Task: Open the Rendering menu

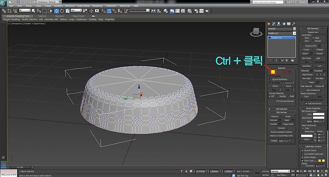Action: click(x=97, y=6)
